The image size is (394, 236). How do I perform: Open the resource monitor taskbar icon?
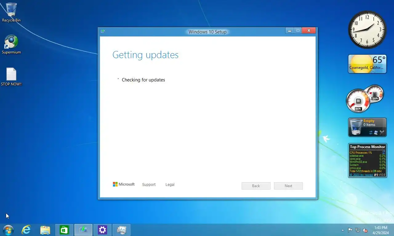pos(122,230)
